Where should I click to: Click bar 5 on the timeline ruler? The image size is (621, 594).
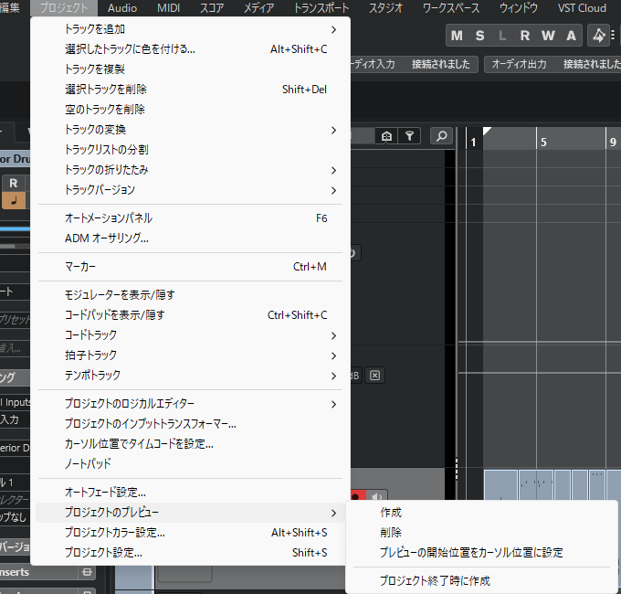point(542,142)
